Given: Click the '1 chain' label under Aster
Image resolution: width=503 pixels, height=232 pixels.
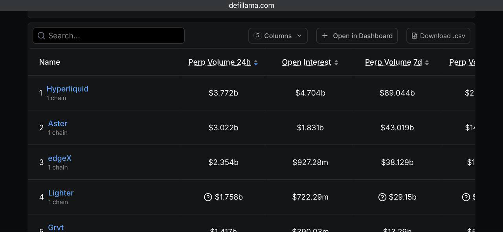Looking at the screenshot, I should (58, 133).
